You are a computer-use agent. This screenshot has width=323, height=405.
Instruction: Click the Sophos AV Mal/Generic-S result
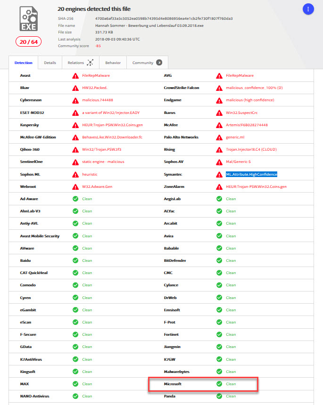pyautogui.click(x=238, y=162)
